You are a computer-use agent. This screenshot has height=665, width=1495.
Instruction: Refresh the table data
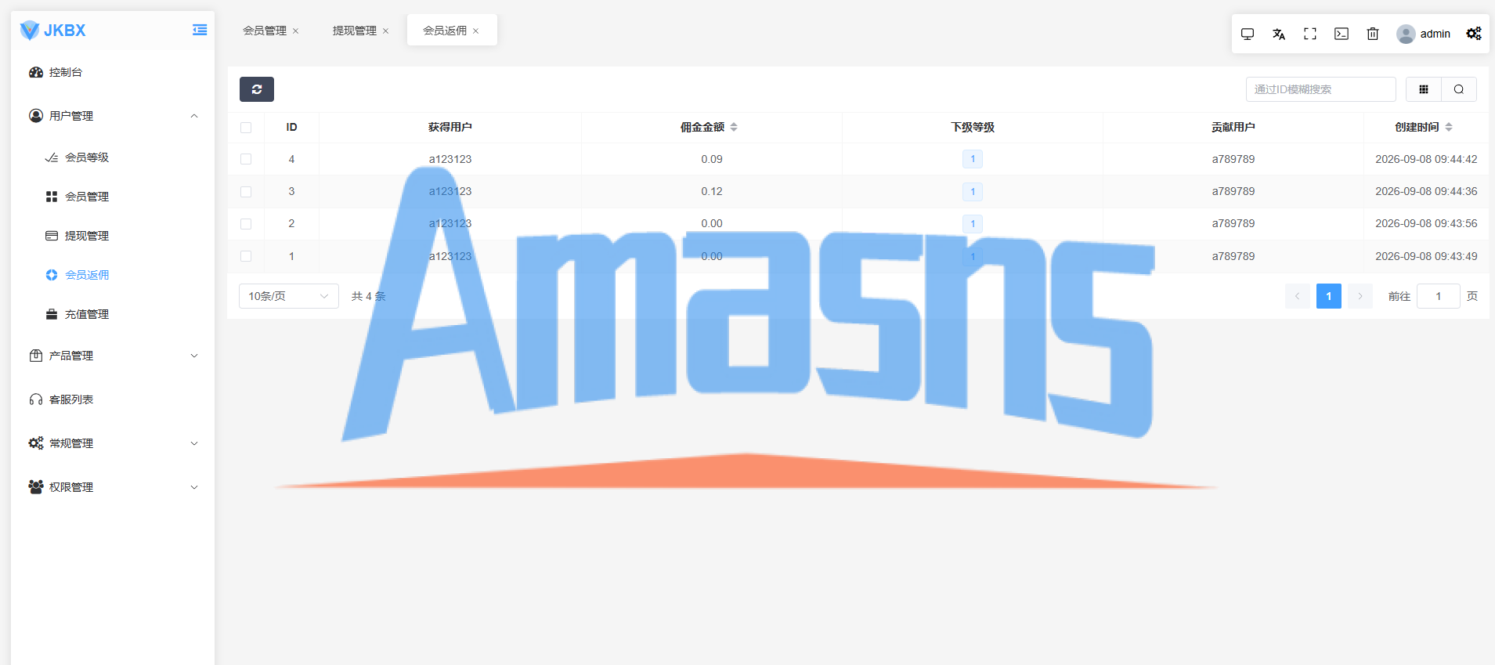click(257, 89)
